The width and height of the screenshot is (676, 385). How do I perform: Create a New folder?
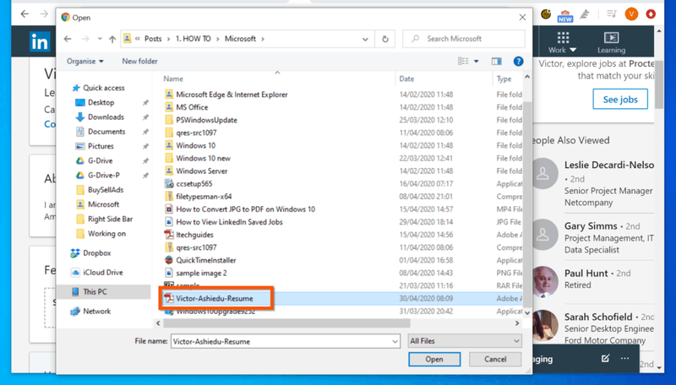pyautogui.click(x=139, y=61)
